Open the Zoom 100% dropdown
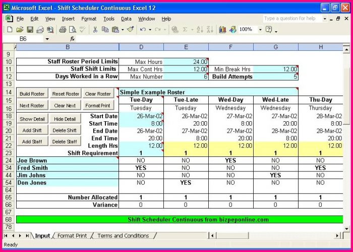This screenshot has width=353, height=252. click(260, 29)
